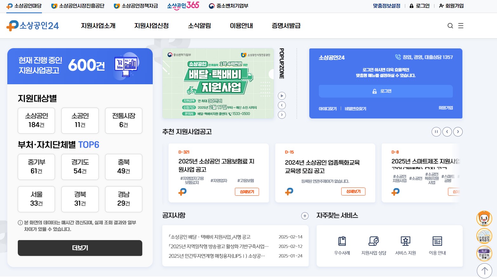
Task: Play the popup zone banner slideshow
Action: [x=282, y=96]
